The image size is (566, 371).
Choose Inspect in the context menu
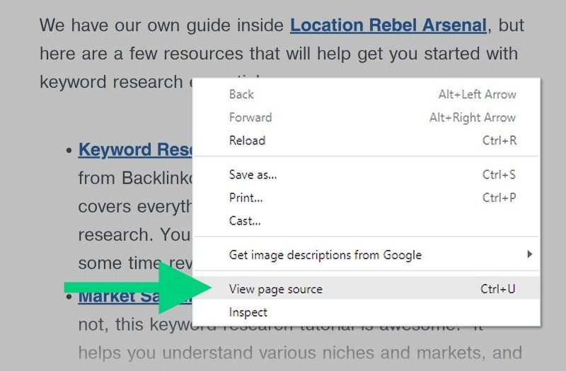(248, 312)
